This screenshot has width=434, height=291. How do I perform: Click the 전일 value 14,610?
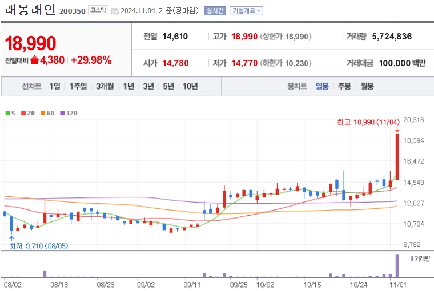click(x=175, y=37)
